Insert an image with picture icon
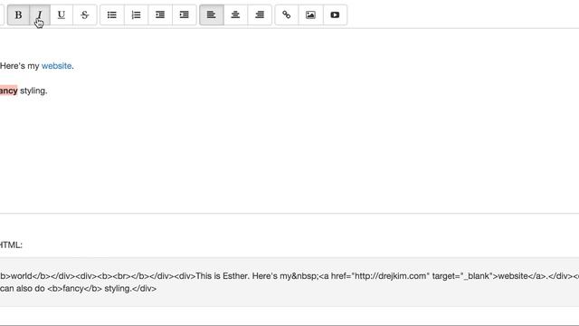The height and width of the screenshot is (326, 579). click(310, 14)
